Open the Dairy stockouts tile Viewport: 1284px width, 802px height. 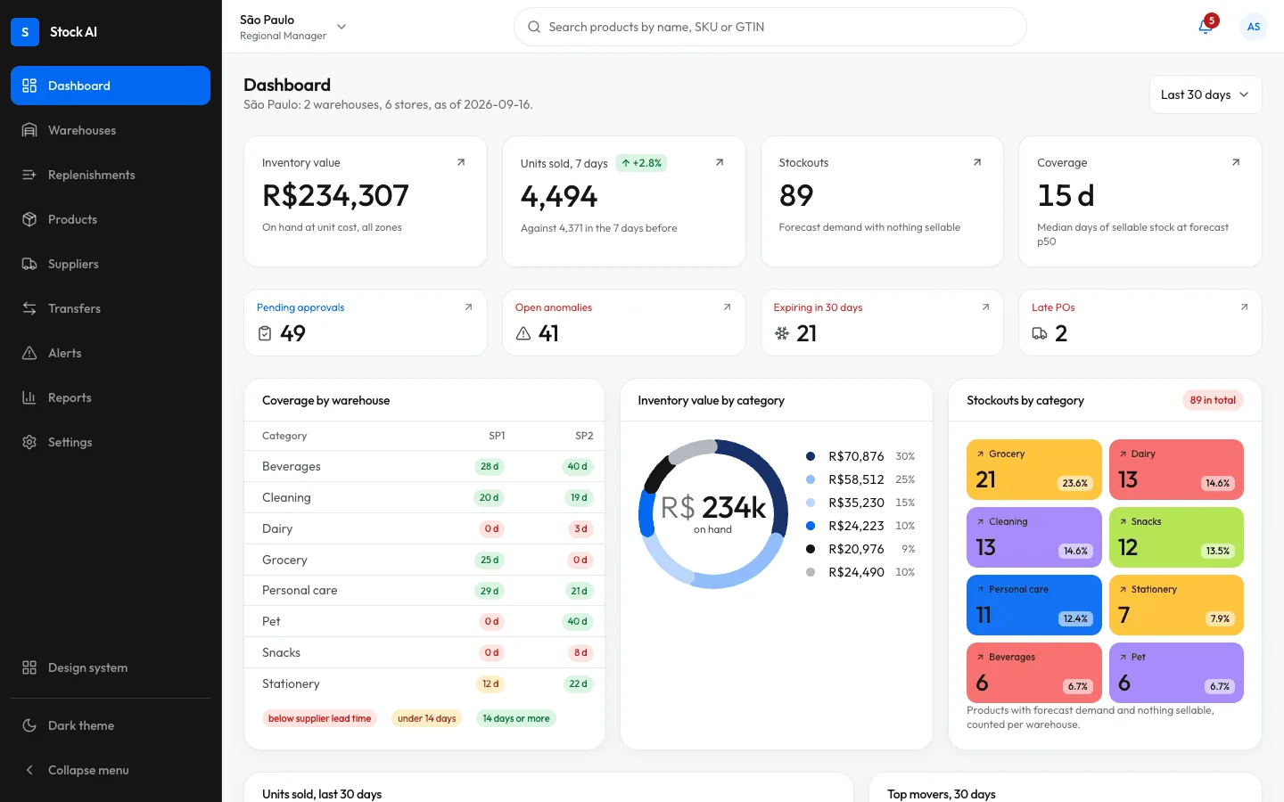1176,470
